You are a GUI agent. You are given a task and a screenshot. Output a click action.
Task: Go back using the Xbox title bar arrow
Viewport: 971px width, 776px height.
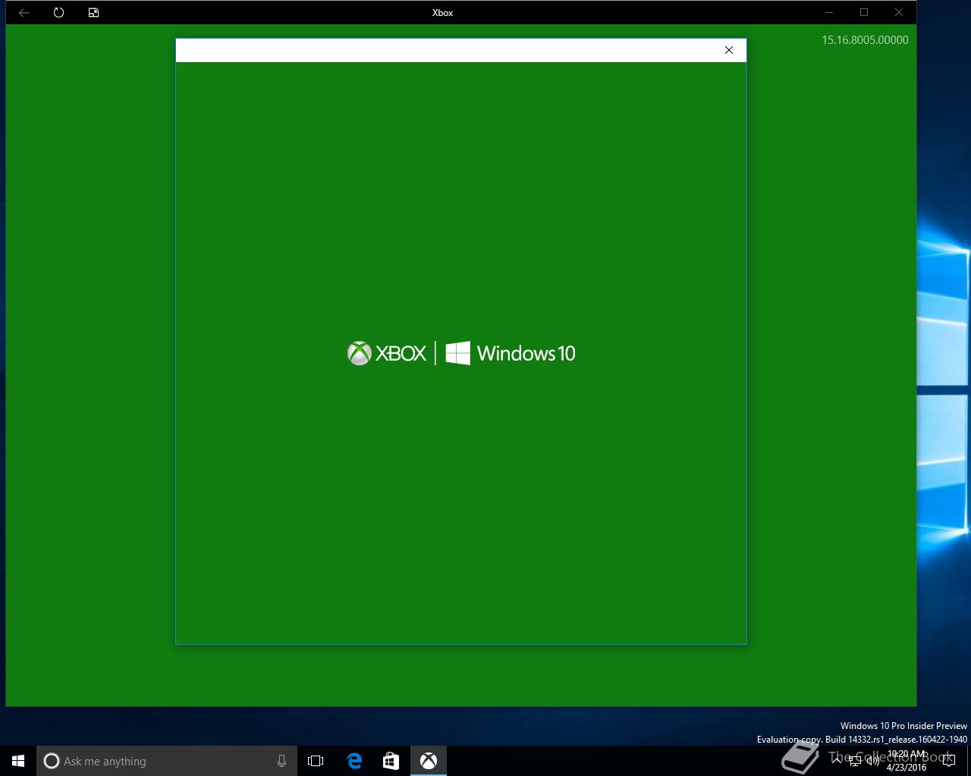(x=24, y=12)
